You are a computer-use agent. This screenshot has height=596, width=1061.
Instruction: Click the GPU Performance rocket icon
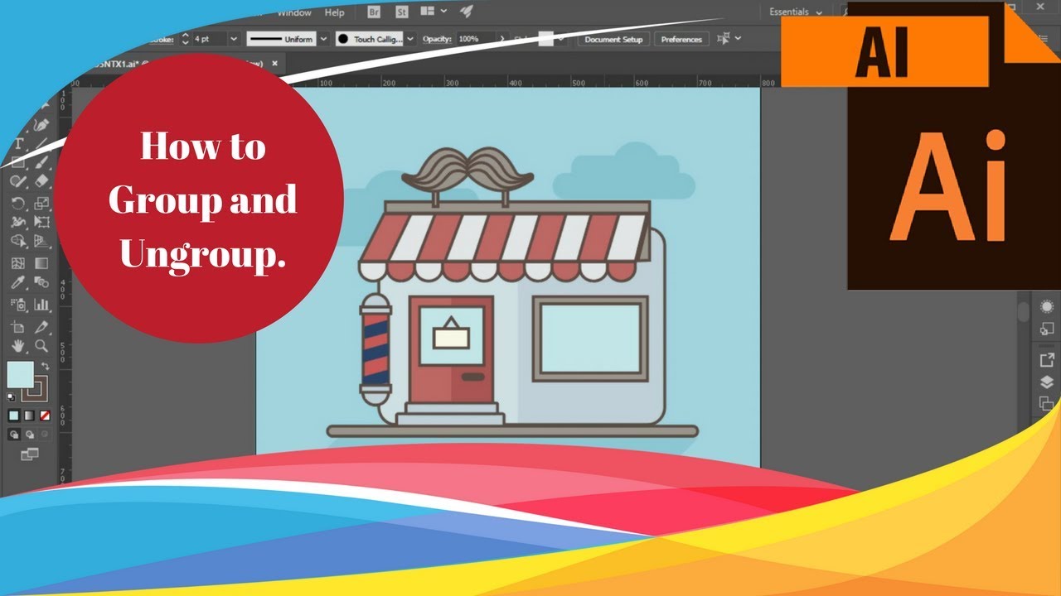pyautogui.click(x=467, y=11)
